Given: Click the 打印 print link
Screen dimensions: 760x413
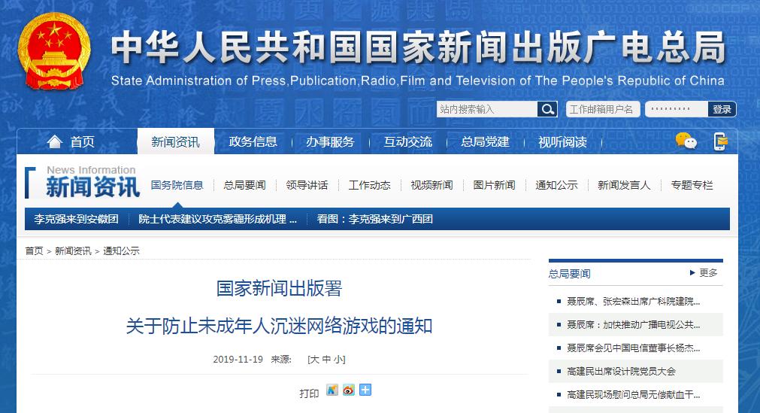Looking at the screenshot, I should (x=309, y=393).
